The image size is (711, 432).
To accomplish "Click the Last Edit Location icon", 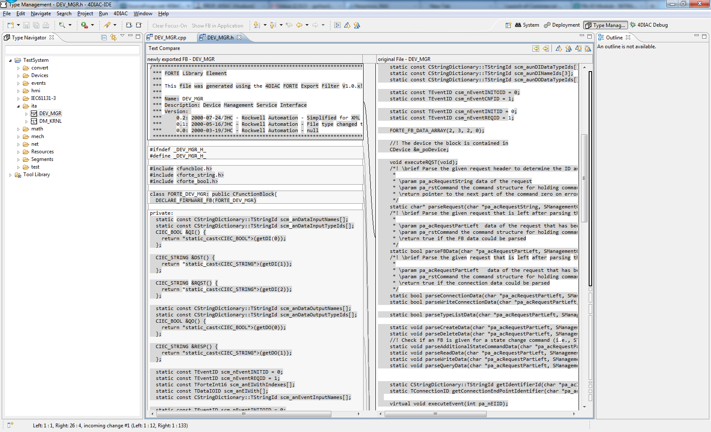I will [x=289, y=25].
